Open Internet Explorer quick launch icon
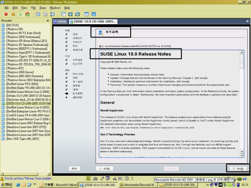 18,185
